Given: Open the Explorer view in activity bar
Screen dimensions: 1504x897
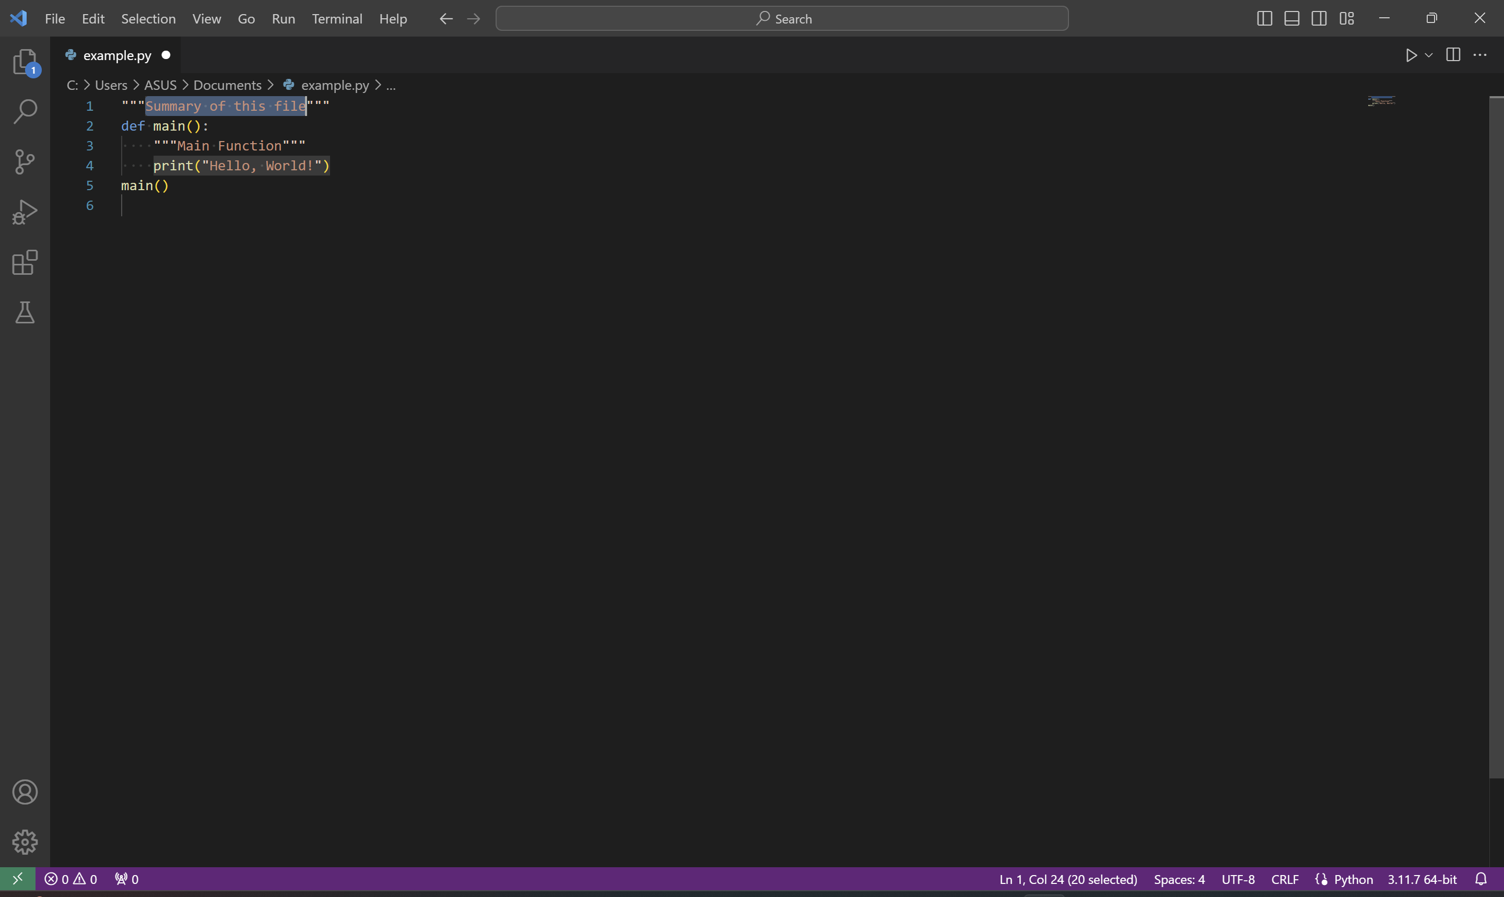Looking at the screenshot, I should [x=25, y=62].
